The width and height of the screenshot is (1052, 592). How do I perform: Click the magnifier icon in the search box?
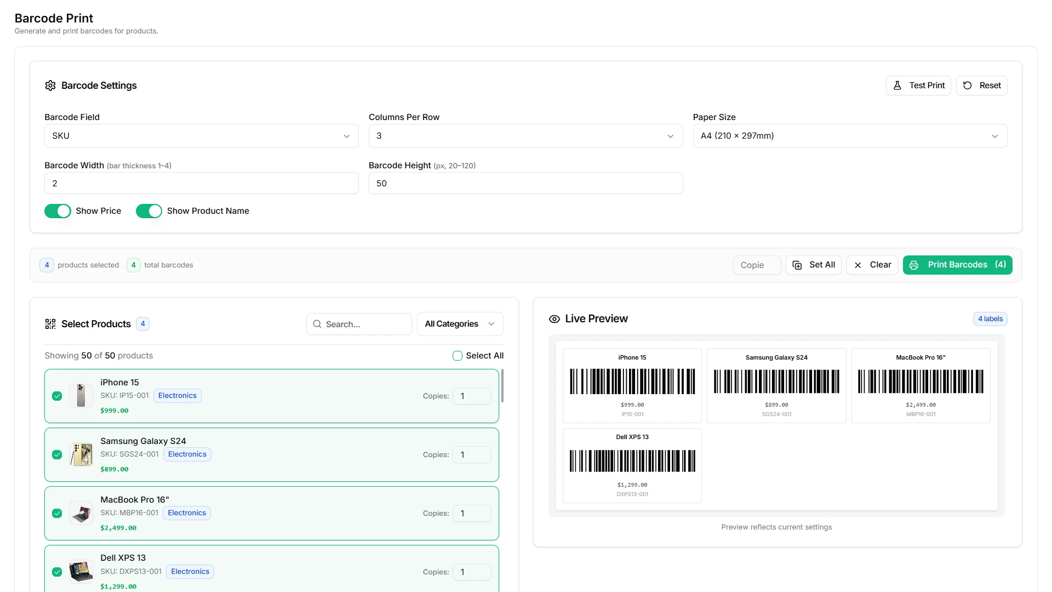point(317,324)
